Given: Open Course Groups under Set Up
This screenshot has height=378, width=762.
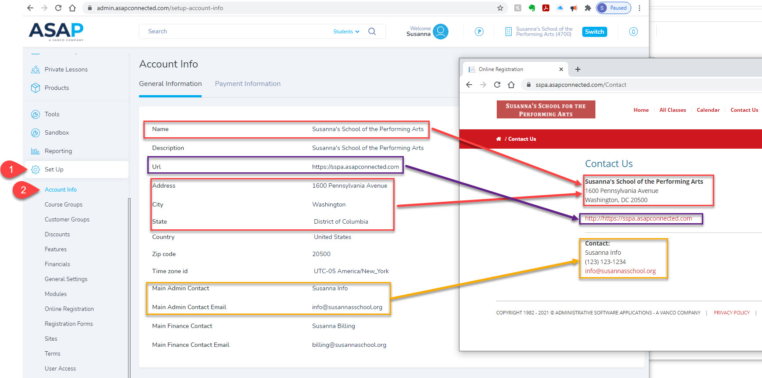Looking at the screenshot, I should 64,204.
